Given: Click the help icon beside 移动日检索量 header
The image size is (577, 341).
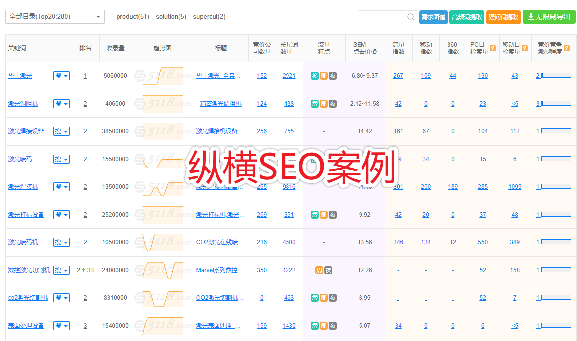Looking at the screenshot, I should click(x=525, y=49).
